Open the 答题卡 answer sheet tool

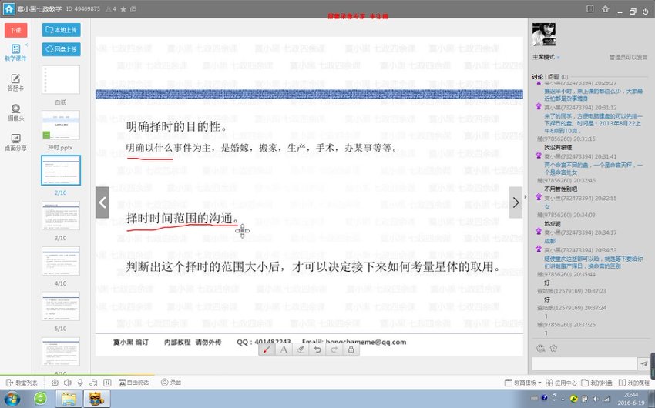tap(15, 82)
